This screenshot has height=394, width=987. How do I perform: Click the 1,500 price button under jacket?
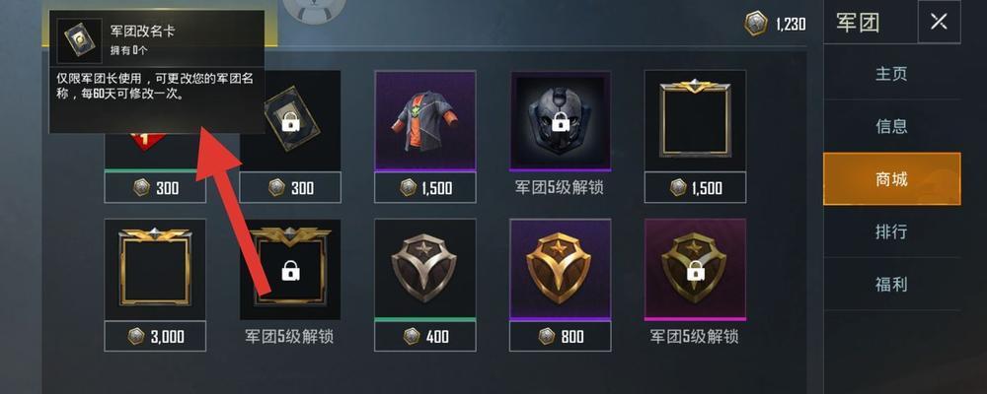(424, 187)
